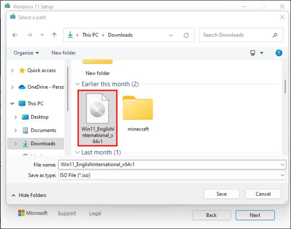Expand the OneDrive - Personal node
The width and height of the screenshot is (291, 229).
coord(12,87)
